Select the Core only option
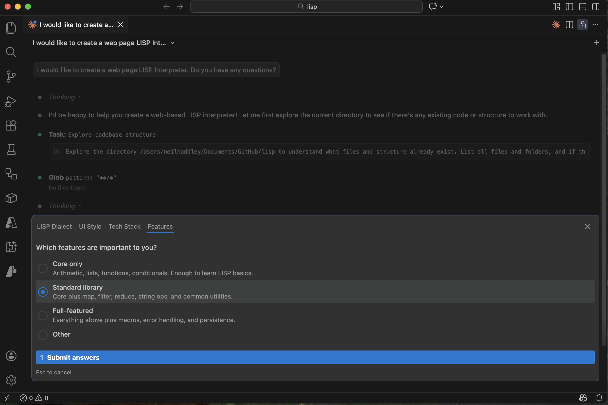This screenshot has height=405, width=608. point(43,268)
